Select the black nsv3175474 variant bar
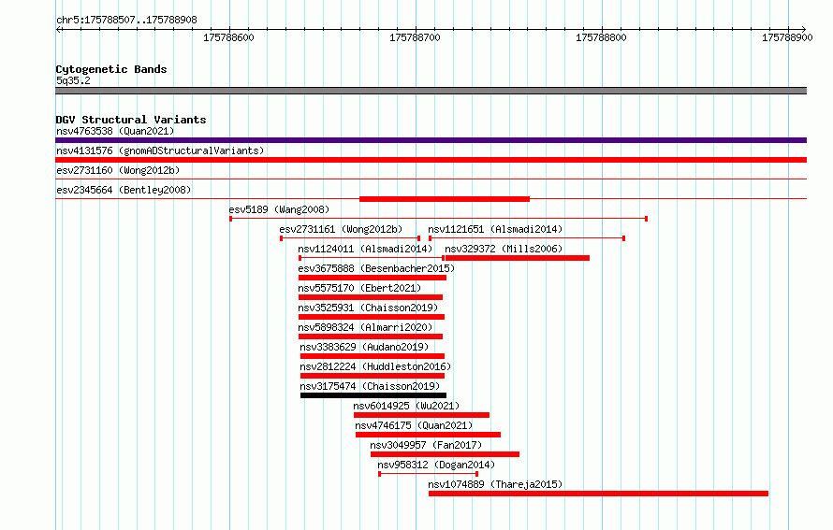Screen dimensions: 833x530 click(373, 395)
